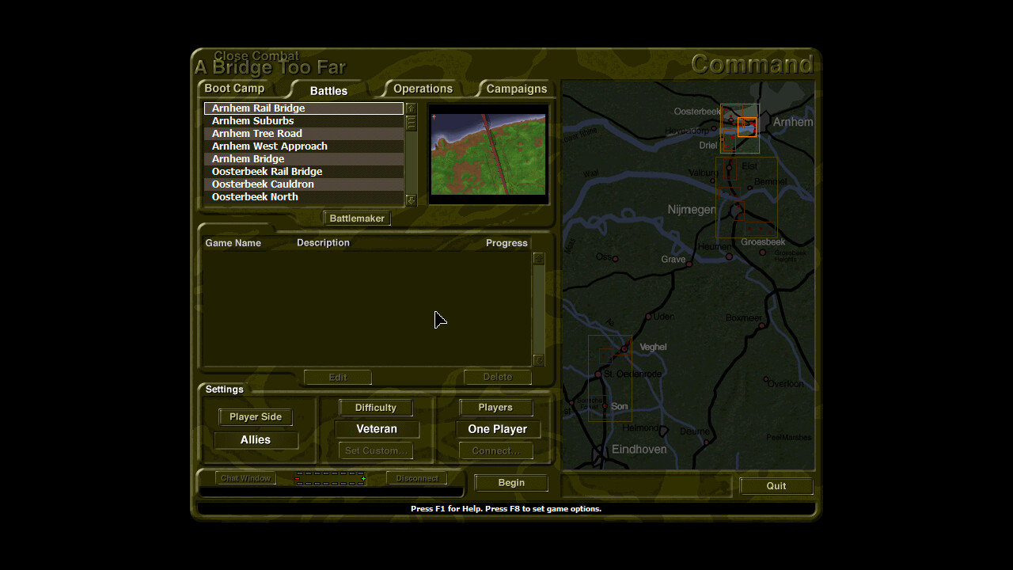Toggle Veteran to change difficulty level
The image size is (1013, 570).
pyautogui.click(x=377, y=428)
